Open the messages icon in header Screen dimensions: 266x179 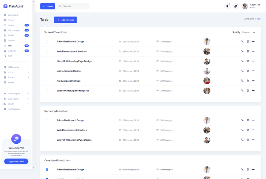click(236, 6)
